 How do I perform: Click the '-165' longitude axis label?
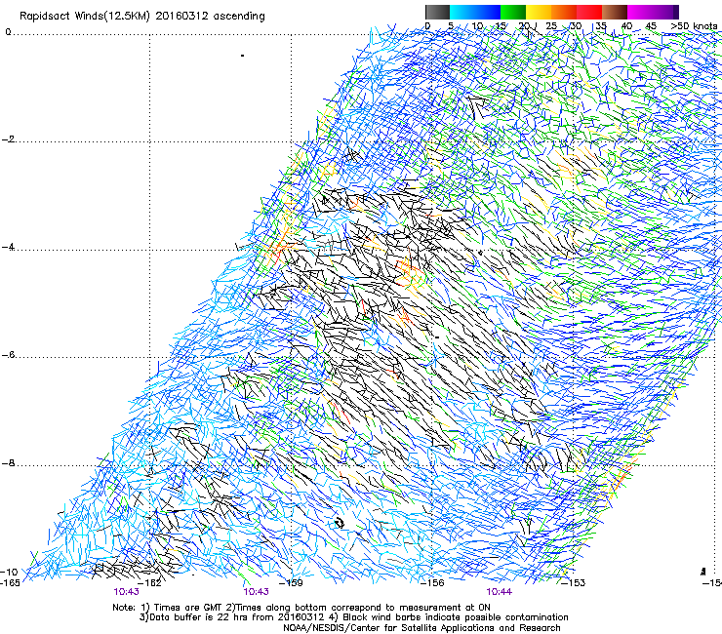tap(10, 583)
